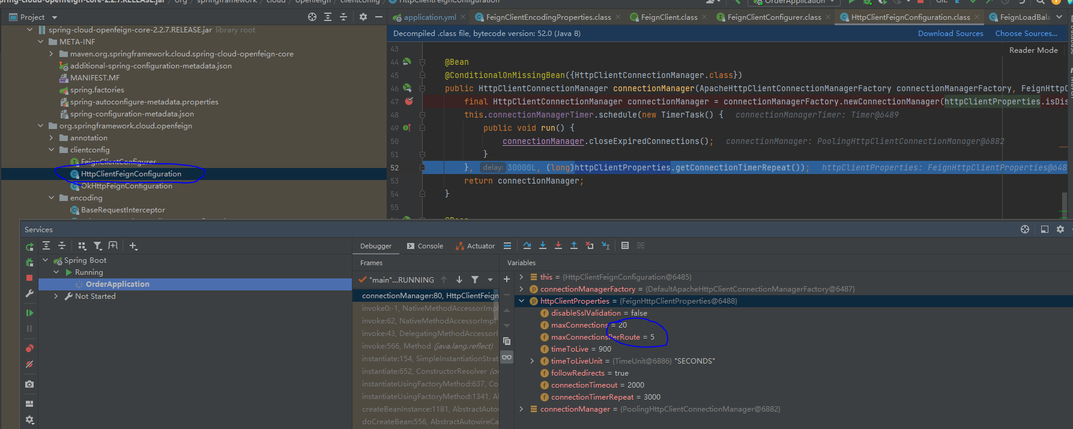Click Step Out in the debugger toolbar
This screenshot has height=429, width=1073.
pos(574,245)
